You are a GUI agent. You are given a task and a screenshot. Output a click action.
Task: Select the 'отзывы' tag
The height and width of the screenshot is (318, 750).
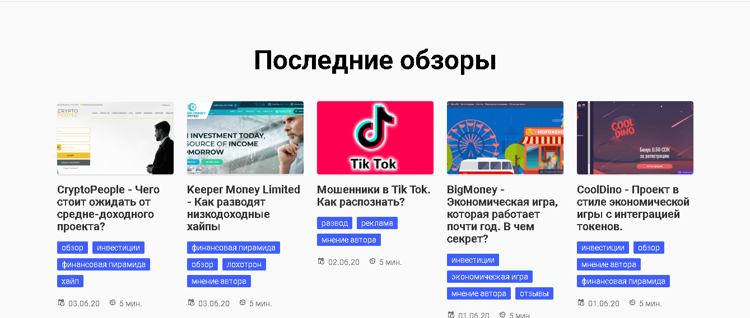click(534, 293)
